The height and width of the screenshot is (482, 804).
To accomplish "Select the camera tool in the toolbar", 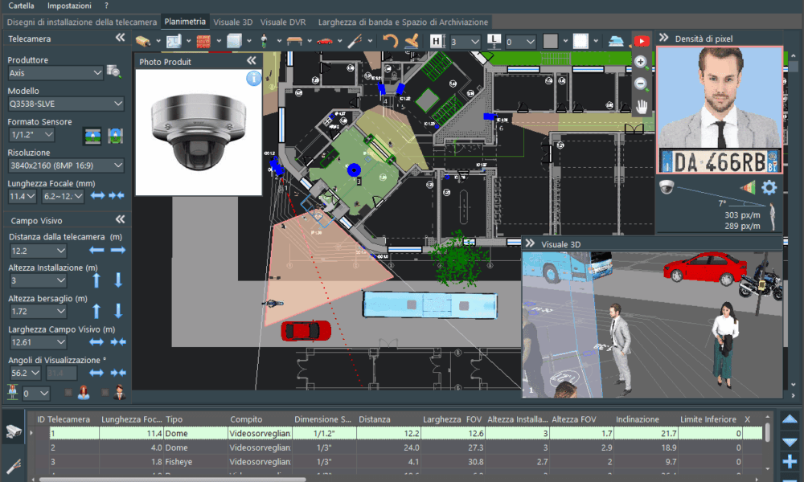I will 142,41.
